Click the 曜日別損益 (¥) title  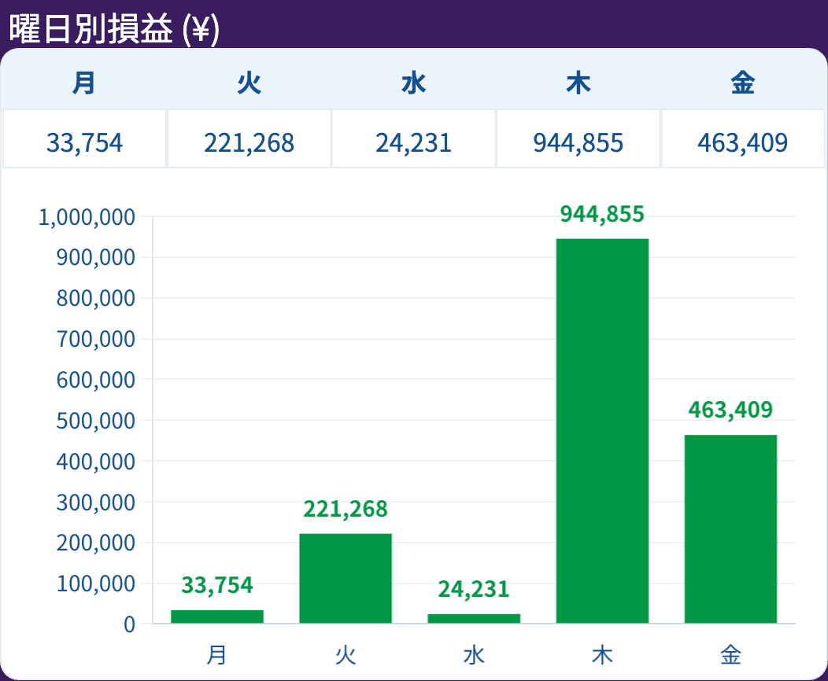coord(114,29)
